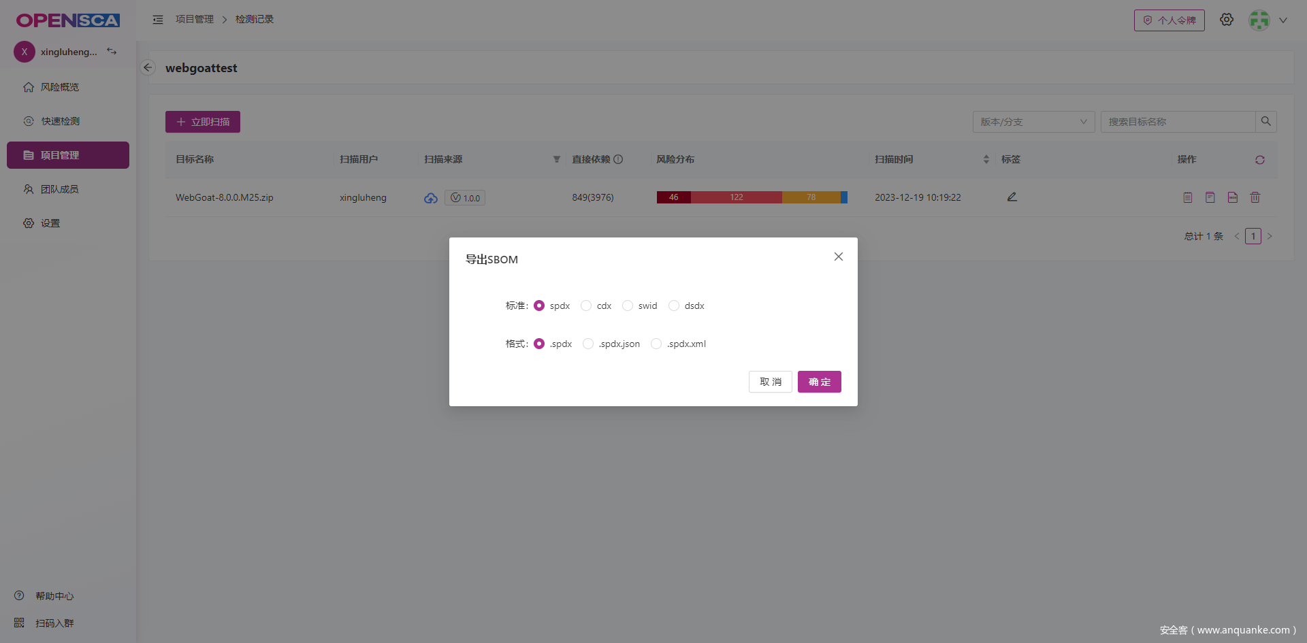Click the cloud upload scan source icon
The width and height of the screenshot is (1307, 643).
click(x=430, y=198)
